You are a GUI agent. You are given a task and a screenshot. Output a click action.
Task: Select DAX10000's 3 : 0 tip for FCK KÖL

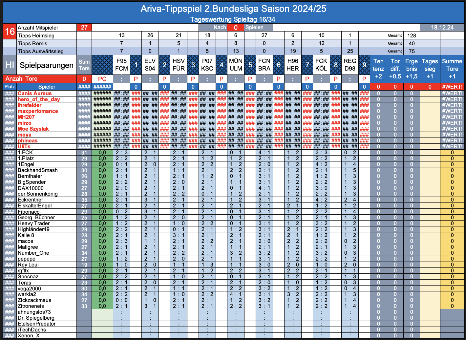321,188
